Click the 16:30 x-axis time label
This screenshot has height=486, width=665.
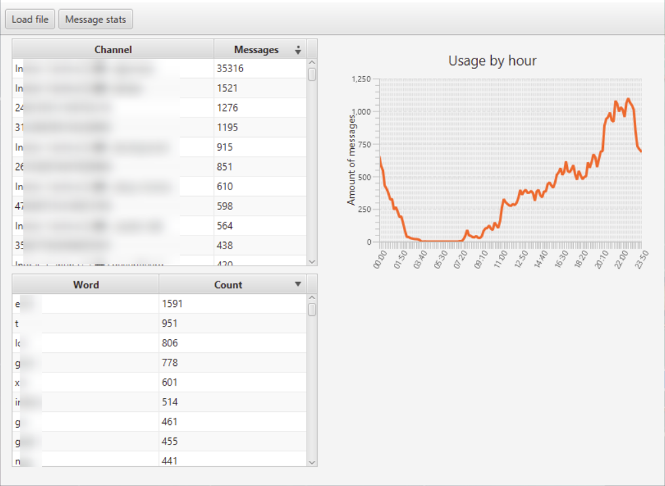coord(561,259)
